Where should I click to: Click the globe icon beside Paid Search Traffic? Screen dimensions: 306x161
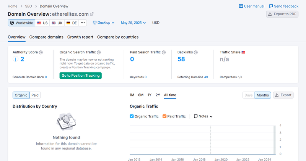164,52
